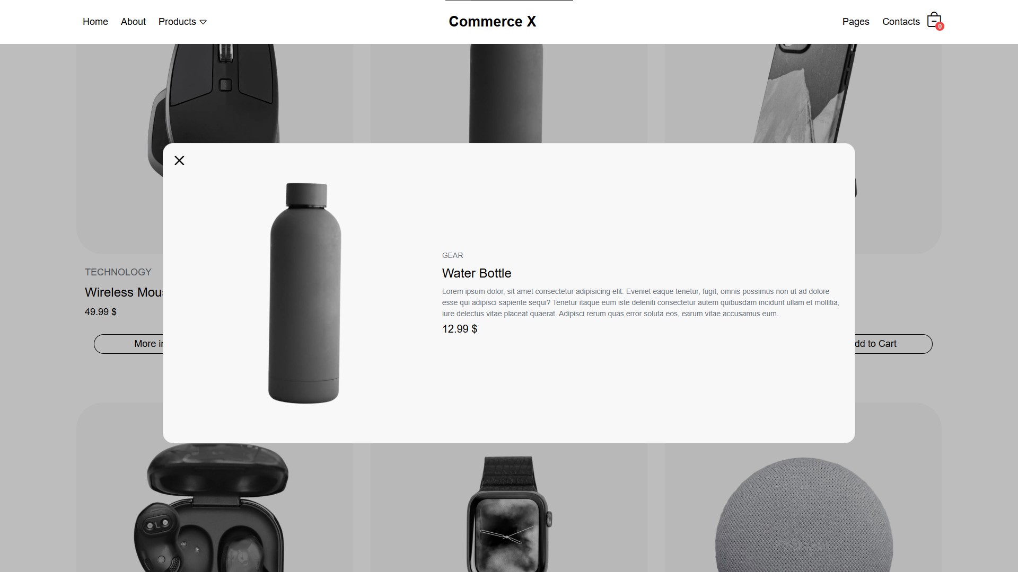Image resolution: width=1018 pixels, height=572 pixels.
Task: Click the Products dropdown arrow icon
Action: click(x=203, y=22)
